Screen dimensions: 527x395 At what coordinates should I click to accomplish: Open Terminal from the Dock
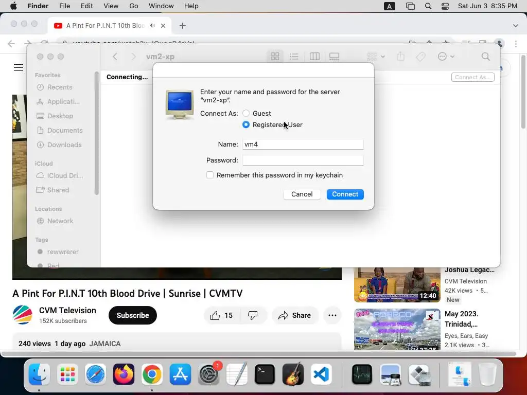point(265,374)
